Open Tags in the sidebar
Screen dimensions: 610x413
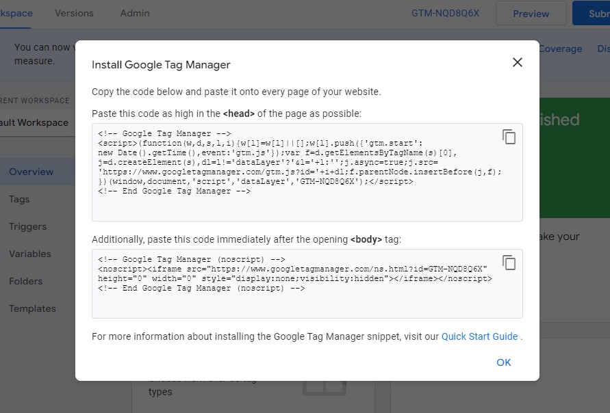19,199
